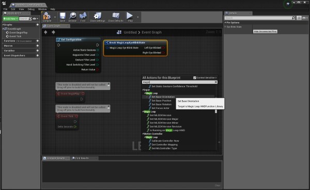Click Left Eye Blinked output pin
The width and height of the screenshot is (310, 190).
[x=163, y=47]
